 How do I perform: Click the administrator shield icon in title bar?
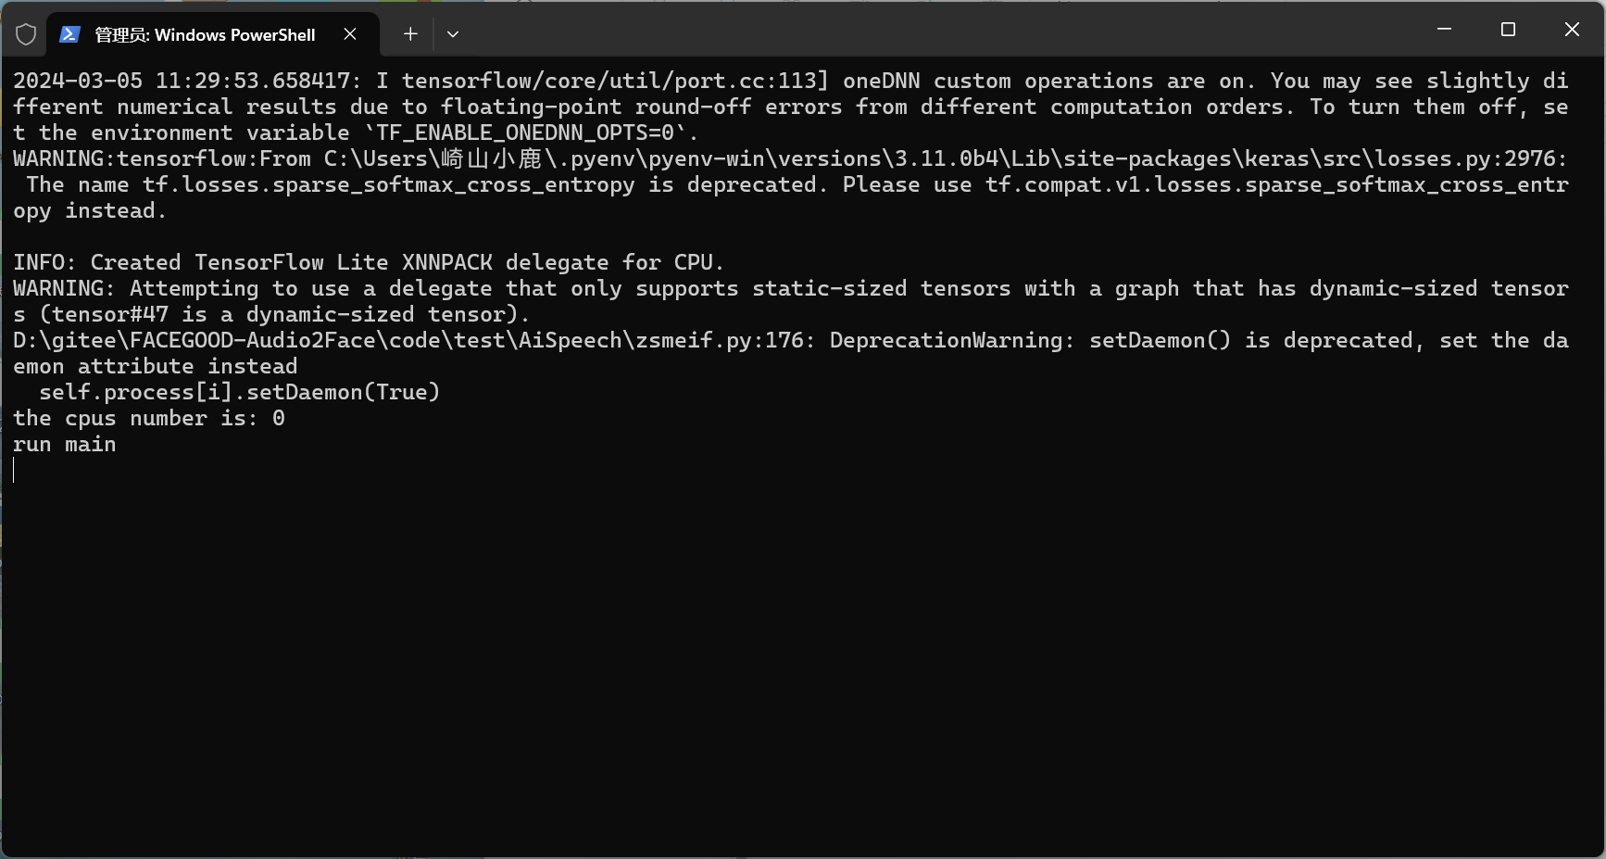(26, 34)
